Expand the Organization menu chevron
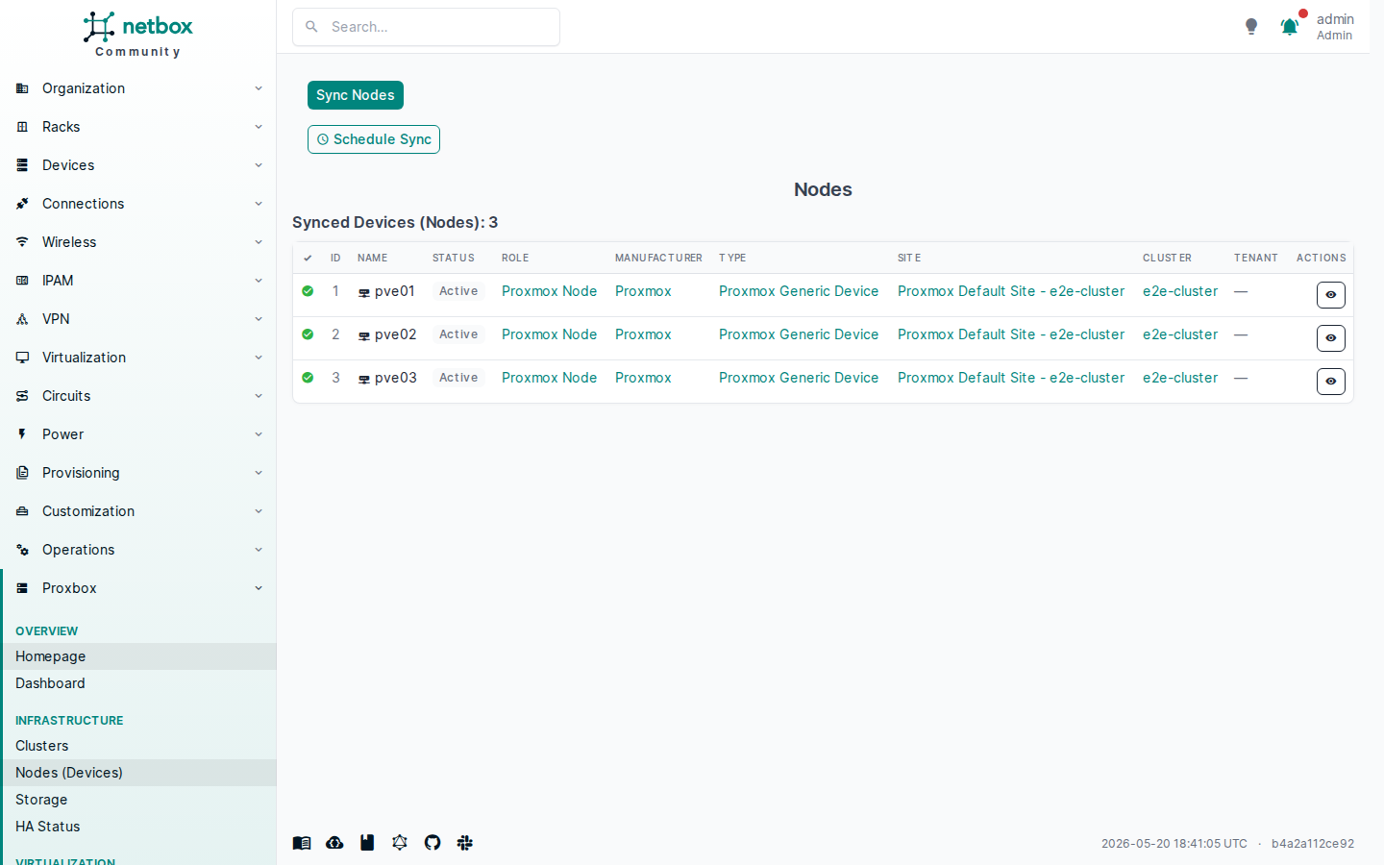 [x=259, y=88]
